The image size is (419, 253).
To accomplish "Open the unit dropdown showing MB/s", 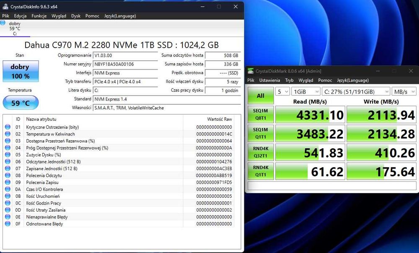I will click(404, 92).
